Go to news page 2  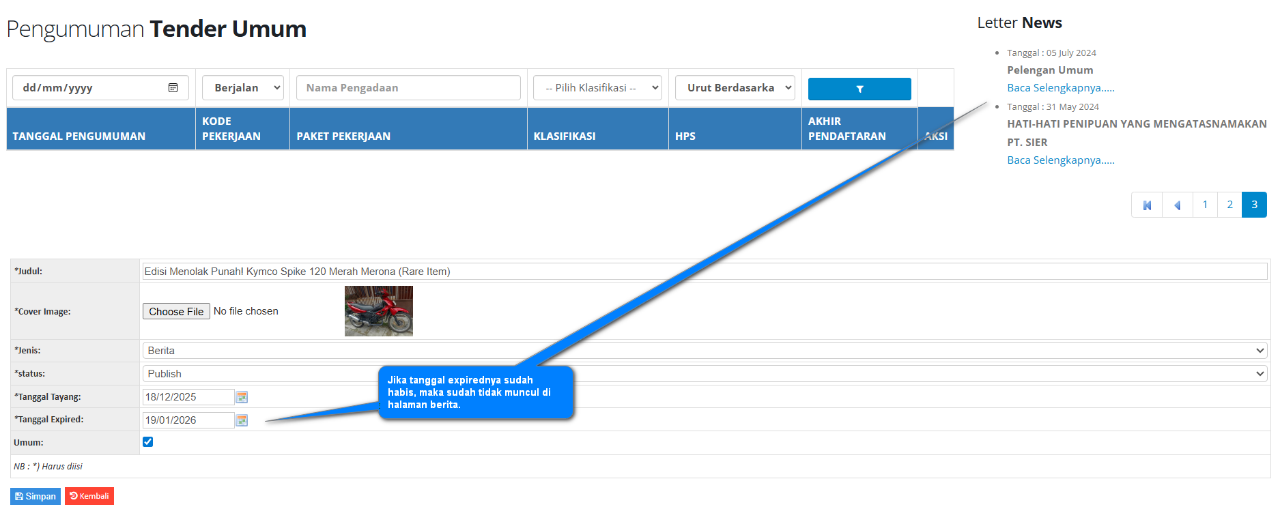[1229, 205]
